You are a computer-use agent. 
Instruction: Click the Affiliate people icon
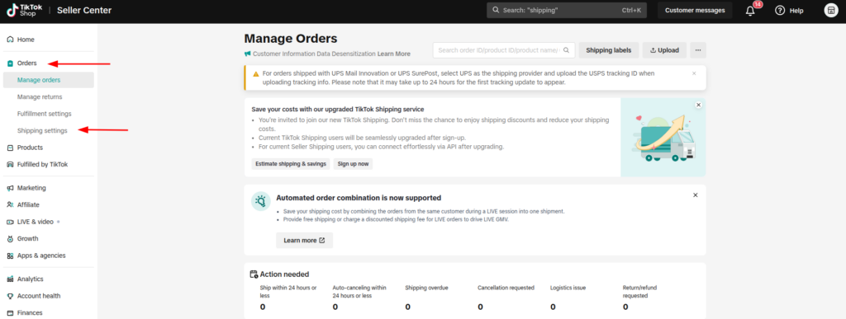pyautogui.click(x=10, y=205)
